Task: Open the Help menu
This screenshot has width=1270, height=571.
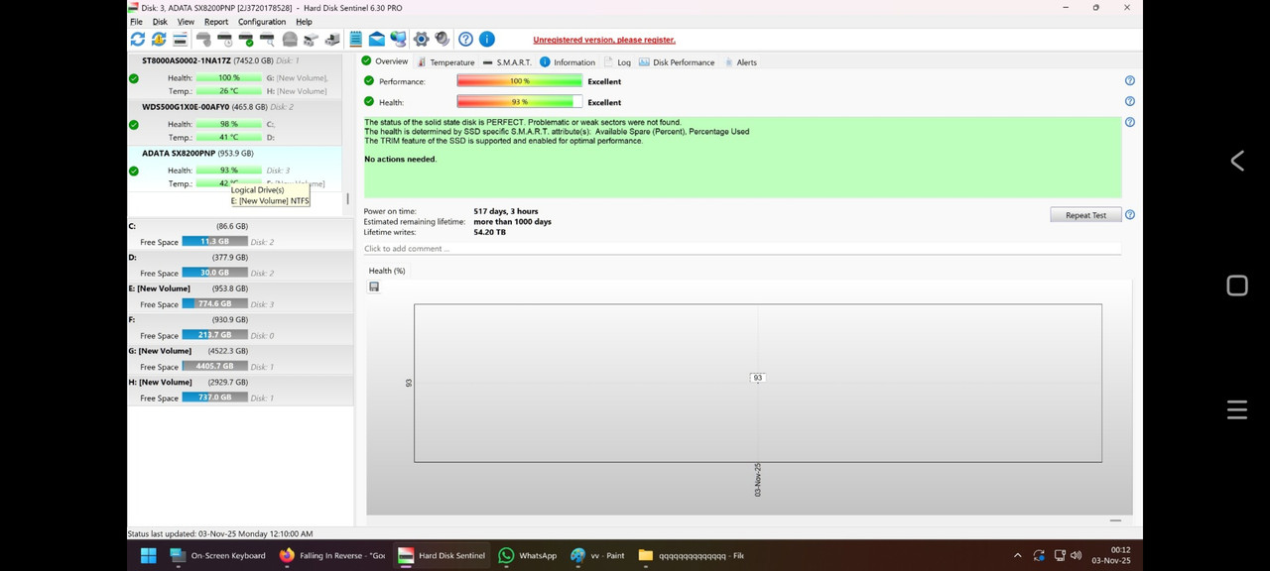Action: (304, 22)
